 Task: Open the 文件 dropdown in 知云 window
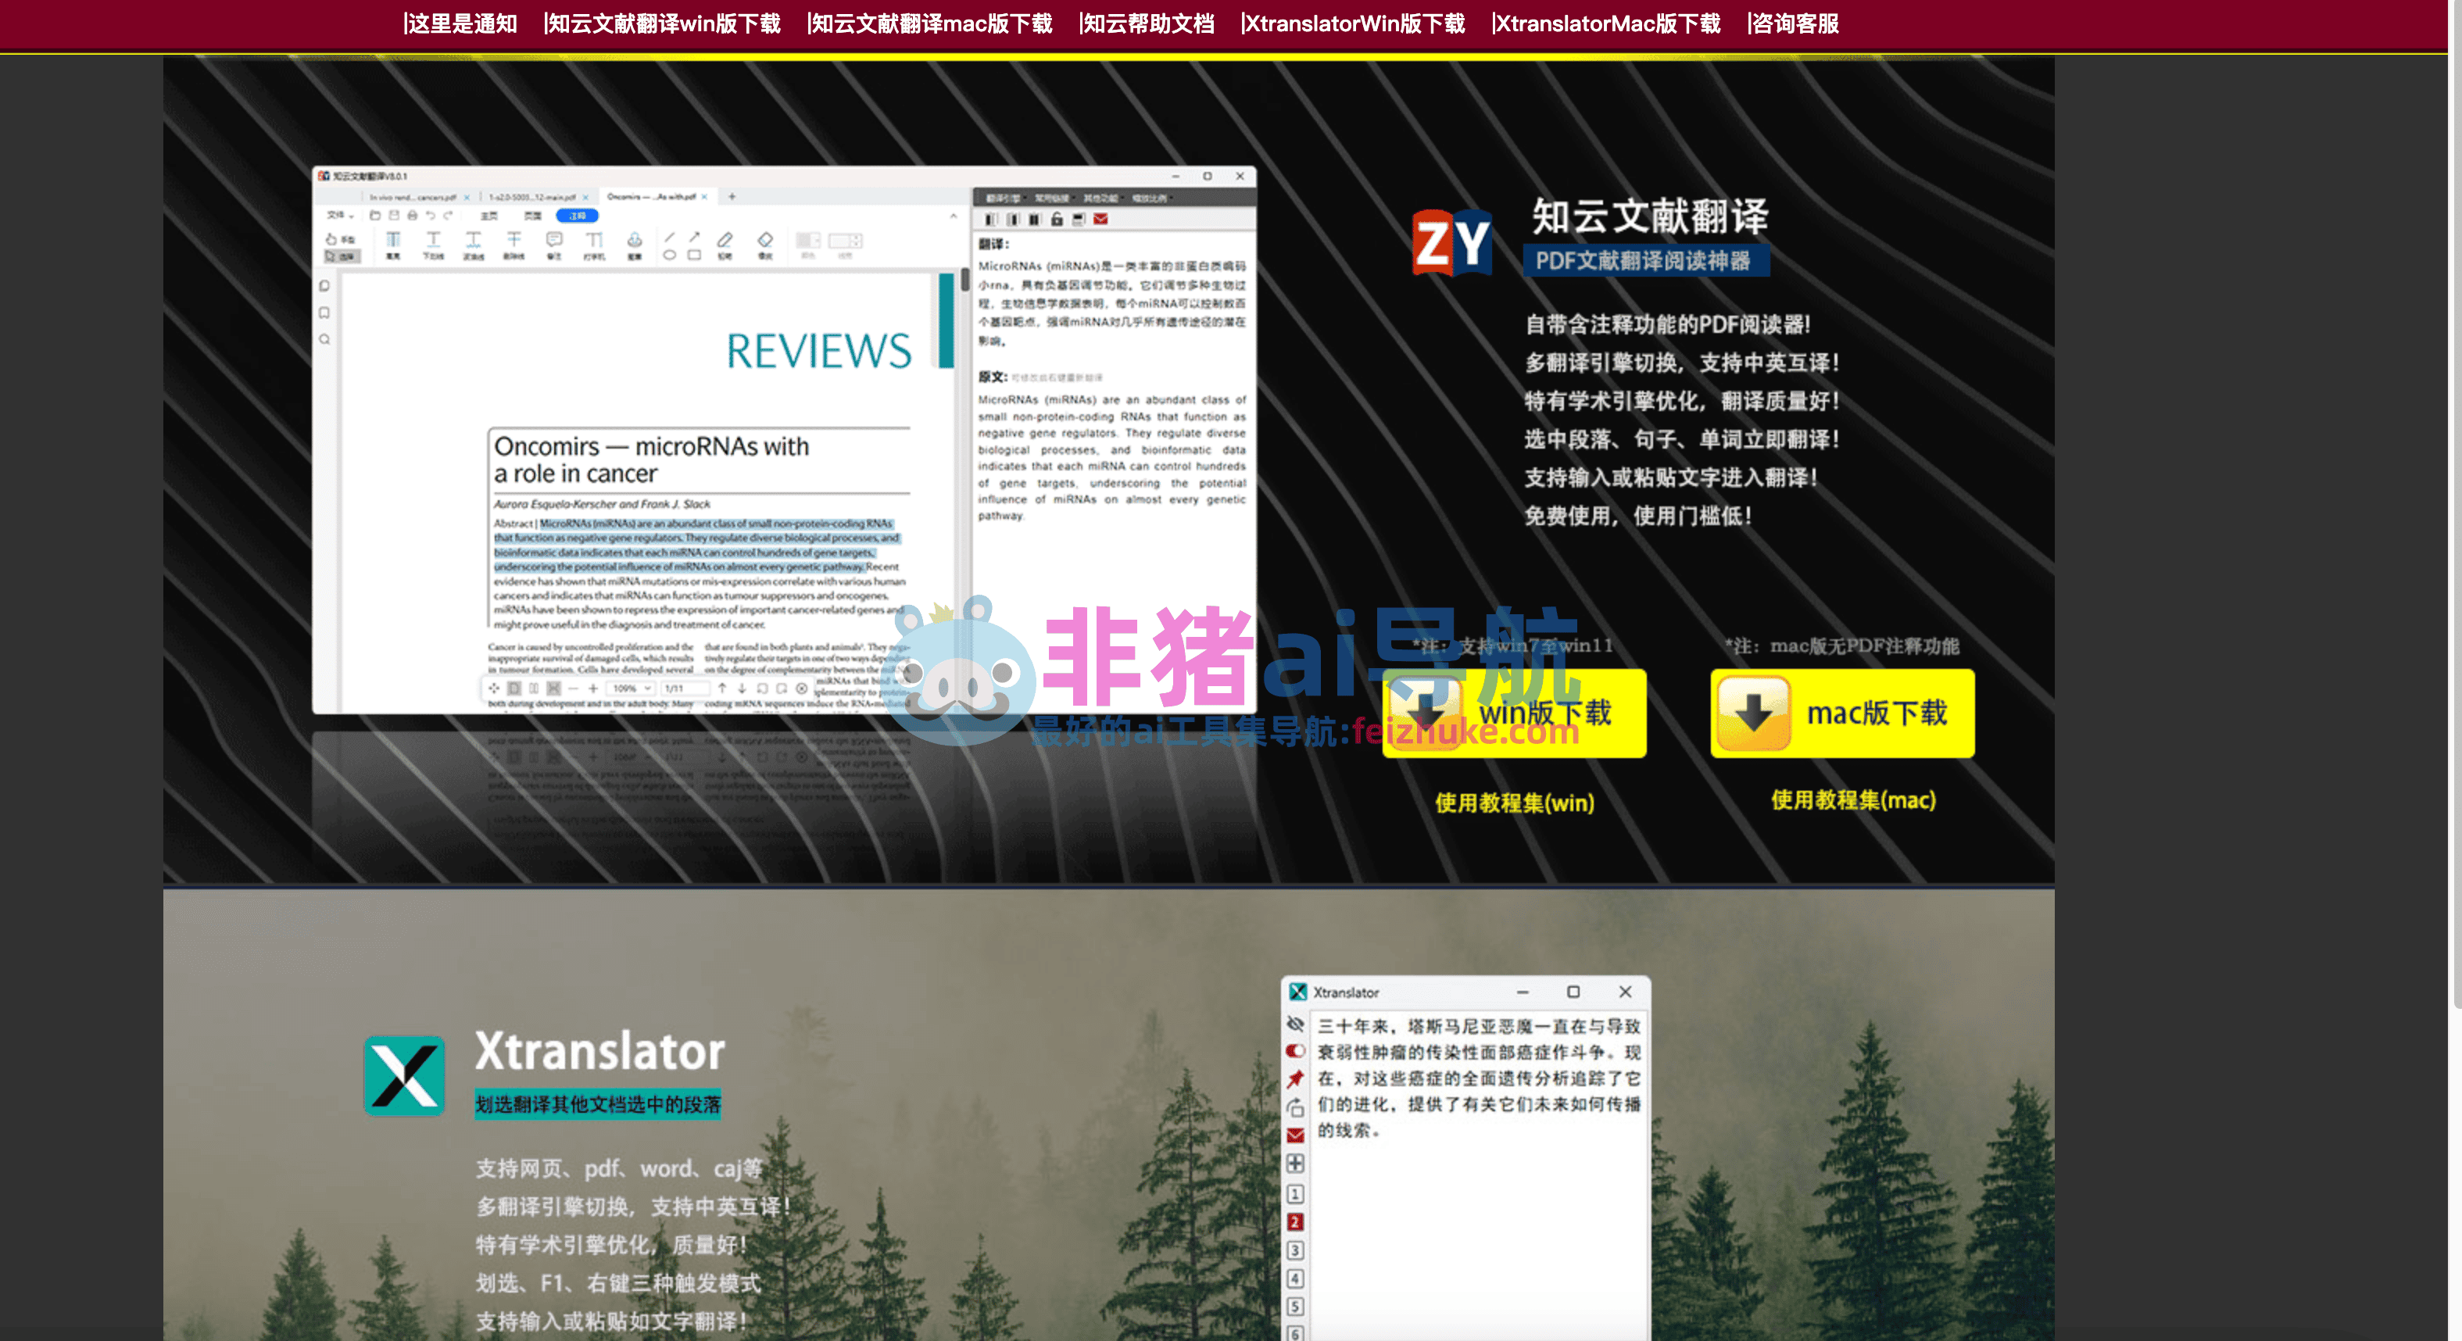[339, 216]
